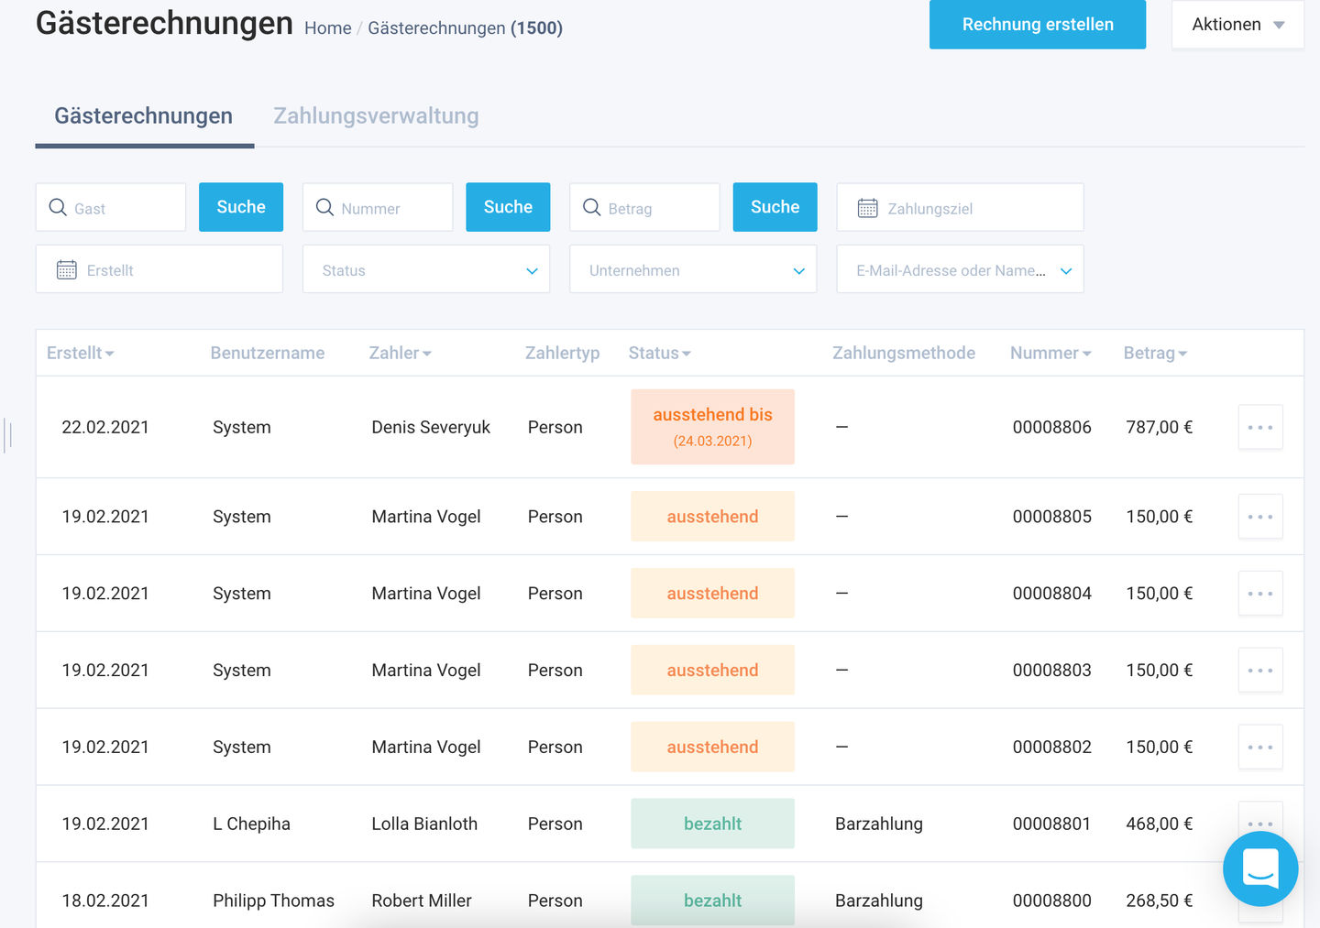Focus the Betrag search input
Viewport: 1320px width, 928px height.
point(644,207)
